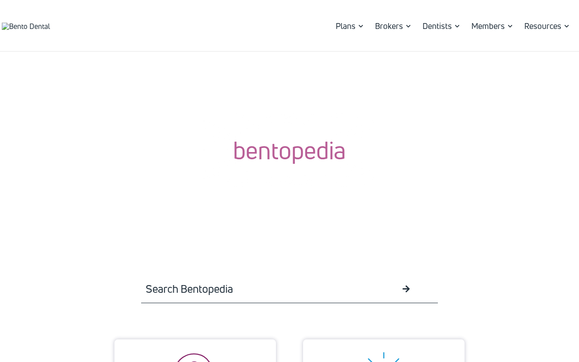
Task: Expand the Resources chevron arrow
Action: pyautogui.click(x=566, y=26)
